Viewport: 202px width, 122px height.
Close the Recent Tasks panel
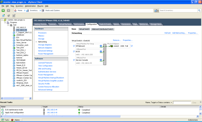pyautogui.click(x=200, y=102)
